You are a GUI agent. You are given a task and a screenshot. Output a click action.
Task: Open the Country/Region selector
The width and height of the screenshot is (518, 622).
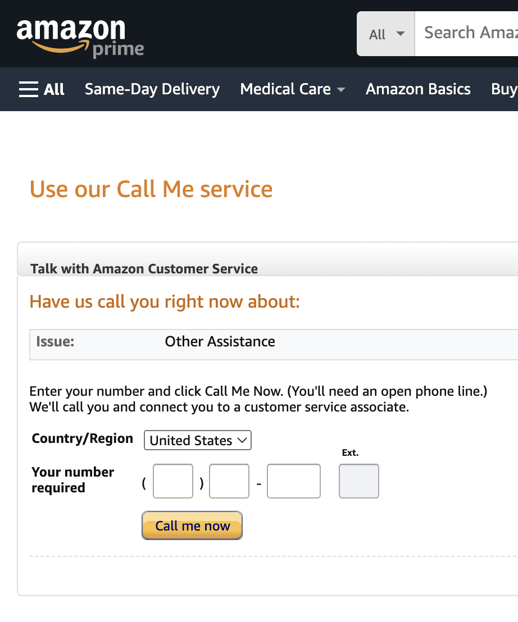(197, 440)
